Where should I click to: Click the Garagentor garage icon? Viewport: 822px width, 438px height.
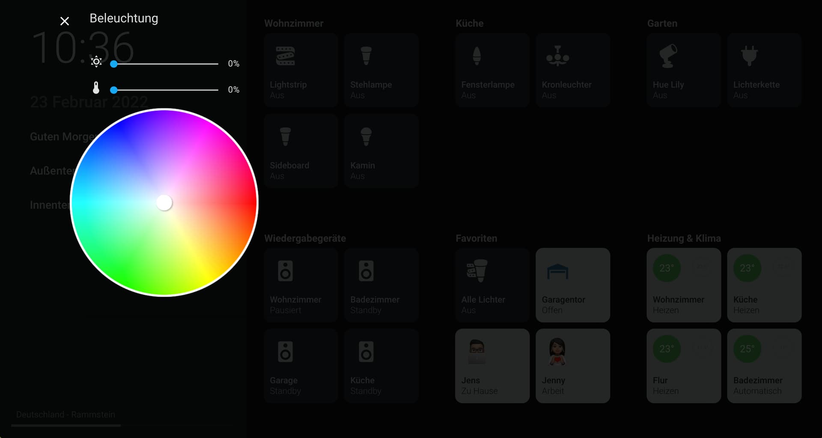[x=557, y=271]
